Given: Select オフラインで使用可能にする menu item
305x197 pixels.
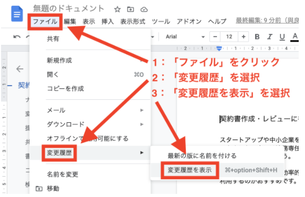Looking at the screenshot, I should point(90,138).
